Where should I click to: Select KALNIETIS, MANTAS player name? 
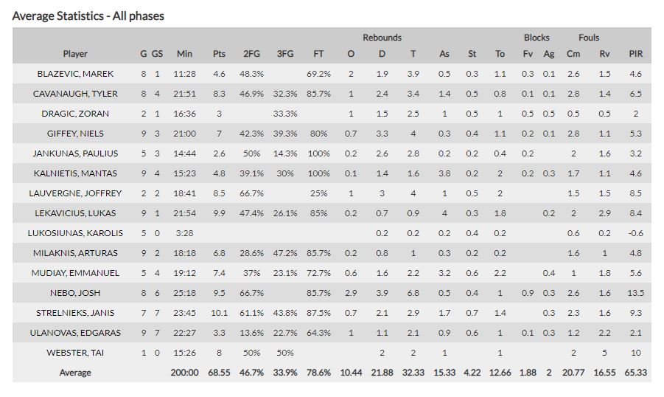pos(75,173)
